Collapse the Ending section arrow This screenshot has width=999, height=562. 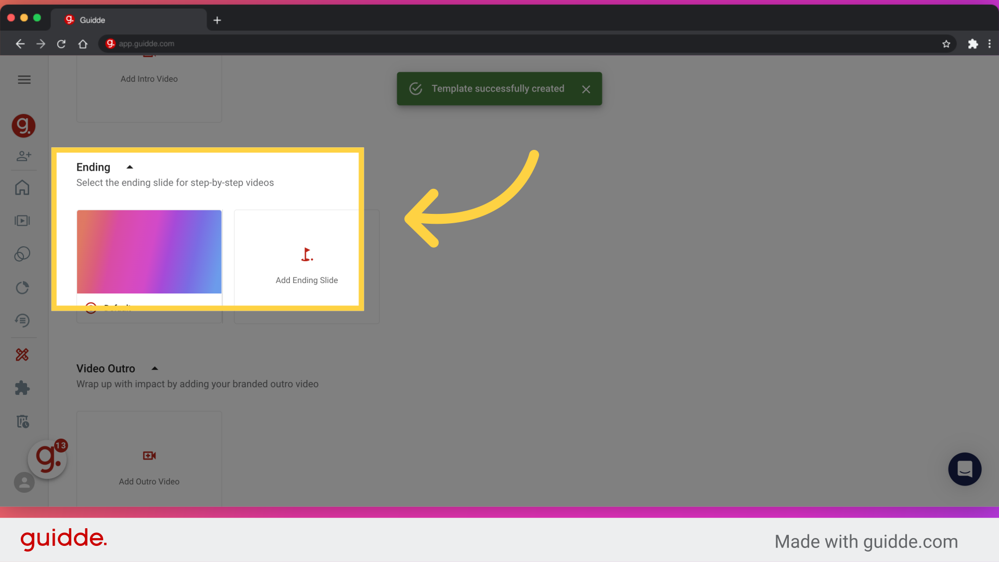tap(130, 167)
